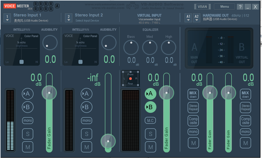Click the VOICE MEETER logo
Screen dimensions: 262x158
tap(16, 6)
